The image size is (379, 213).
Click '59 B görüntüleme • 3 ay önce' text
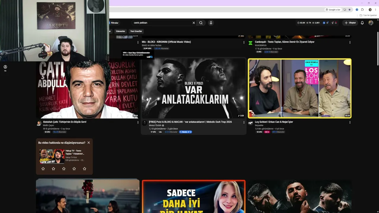tap(57, 129)
